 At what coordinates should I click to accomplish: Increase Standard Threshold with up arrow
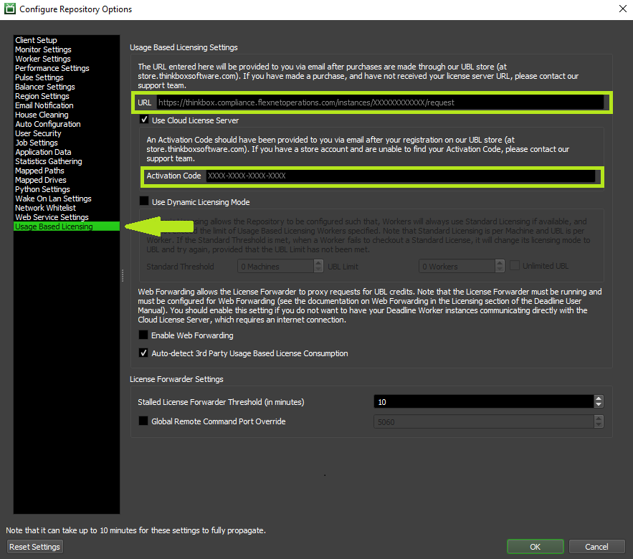(x=318, y=263)
